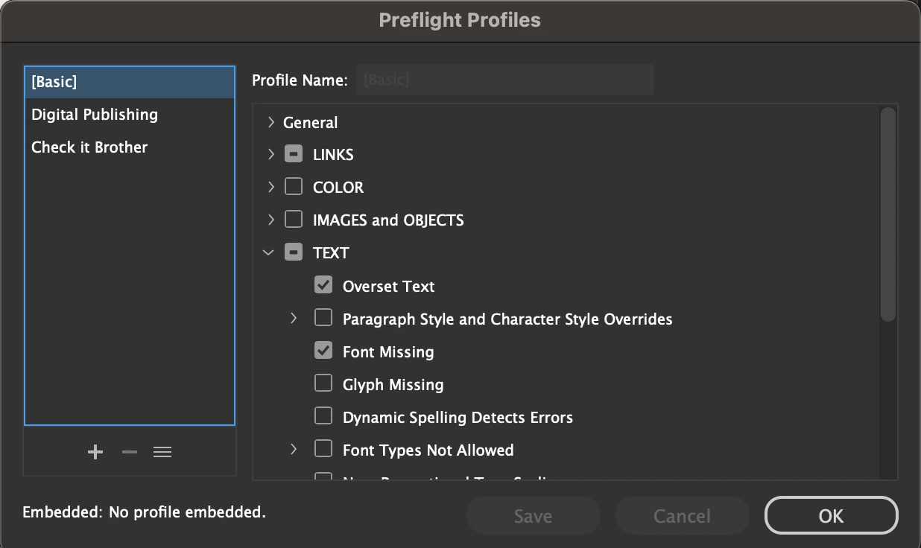Screen dimensions: 921x548
Task: Collapse the TEXT section chevron
Action: tap(269, 253)
